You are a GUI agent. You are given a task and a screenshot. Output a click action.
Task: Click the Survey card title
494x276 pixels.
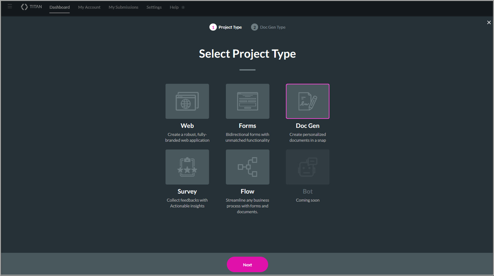coord(187,192)
